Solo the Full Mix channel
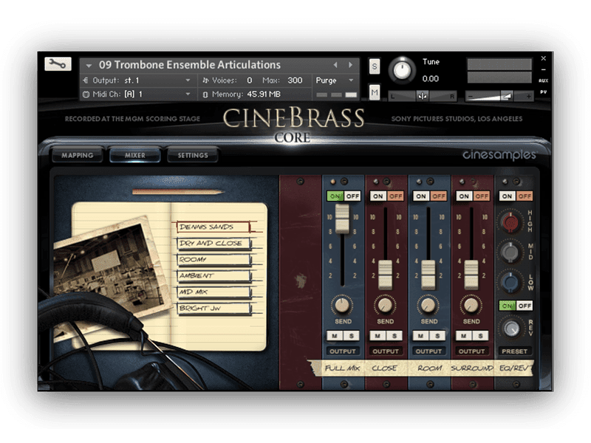591x443 pixels. (352, 336)
